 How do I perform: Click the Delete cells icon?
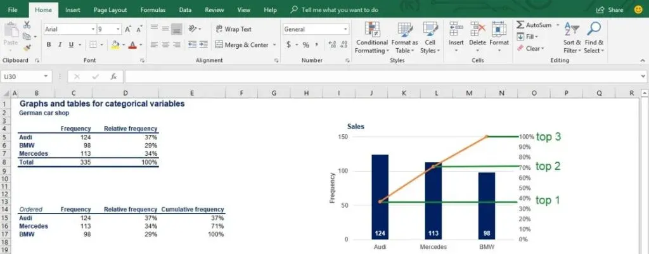[x=477, y=30]
